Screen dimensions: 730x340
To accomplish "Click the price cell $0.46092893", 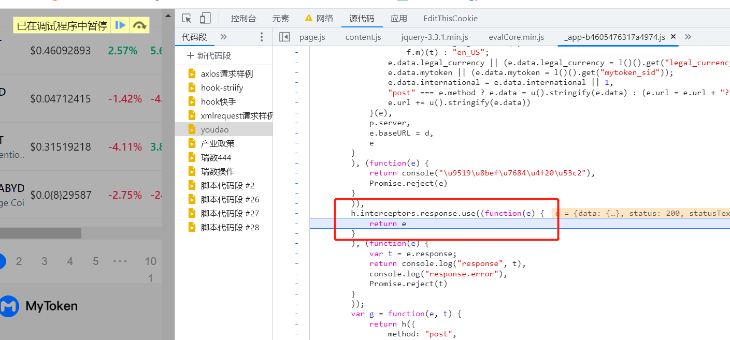I will [60, 51].
